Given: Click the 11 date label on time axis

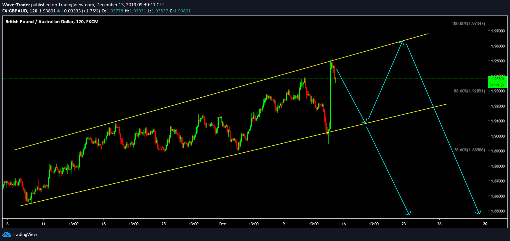Looking at the screenshot, I should click(44, 224).
